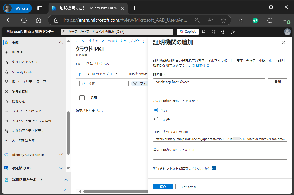
Task: Collapse the sidebar with double chevron icon
Action: [65, 189]
